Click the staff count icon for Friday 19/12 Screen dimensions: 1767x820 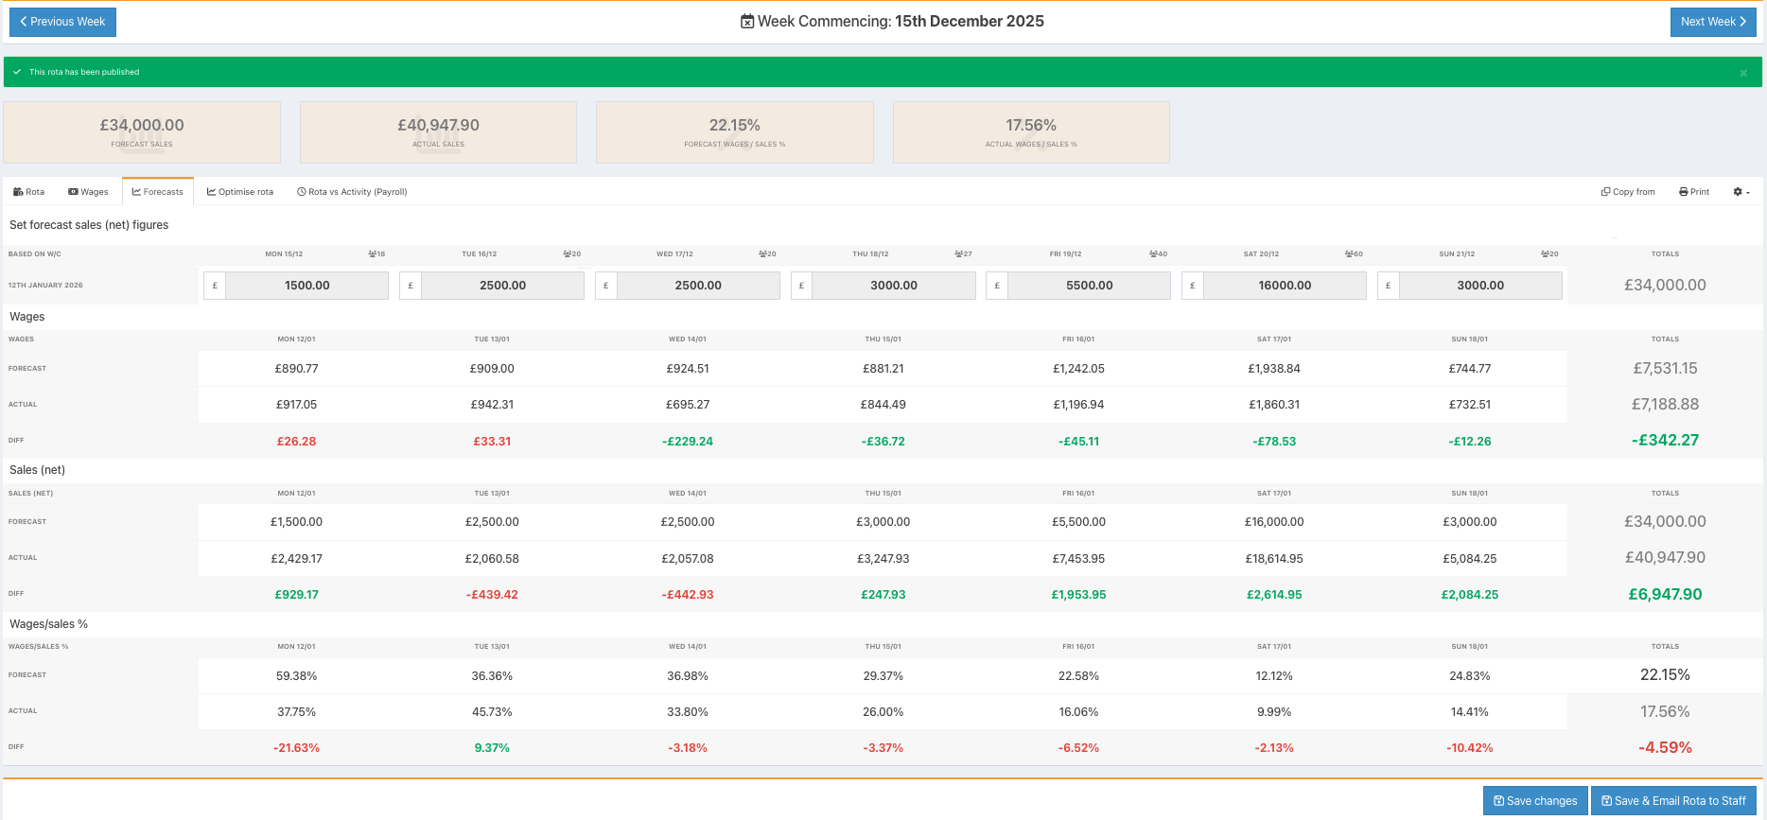coord(1153,253)
